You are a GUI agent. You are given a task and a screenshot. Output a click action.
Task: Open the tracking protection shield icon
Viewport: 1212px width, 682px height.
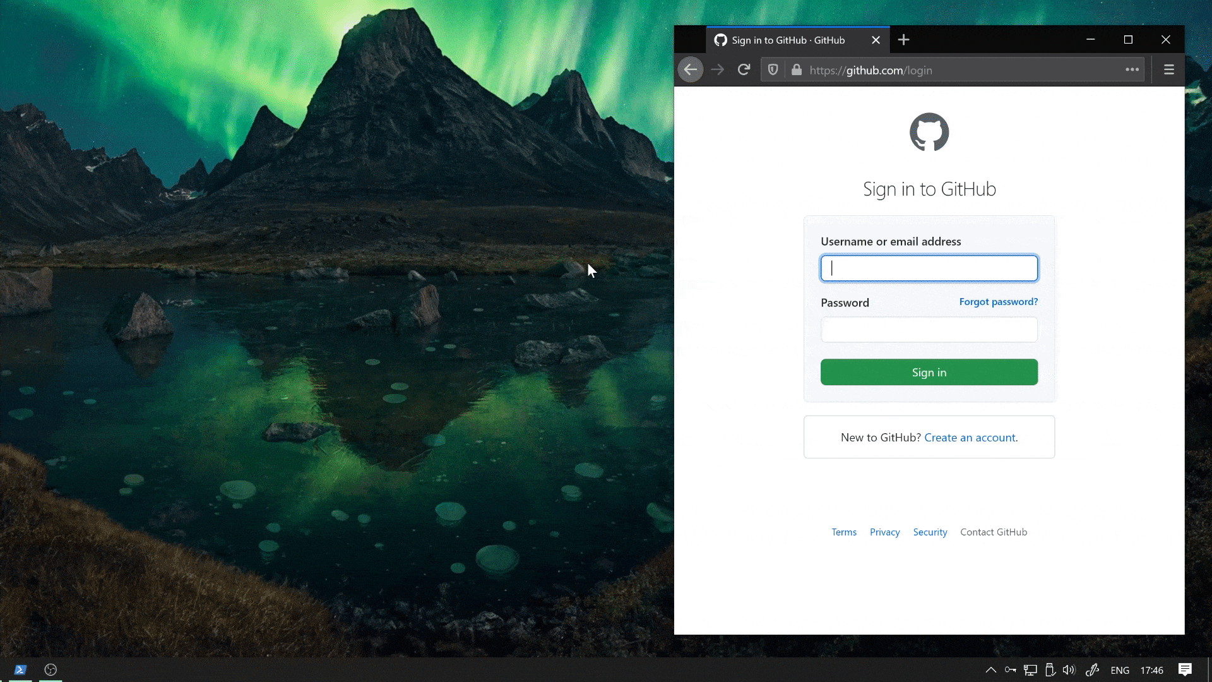point(773,70)
